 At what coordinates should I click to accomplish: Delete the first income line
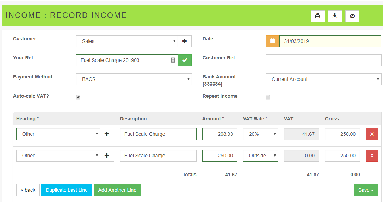[x=372, y=134]
